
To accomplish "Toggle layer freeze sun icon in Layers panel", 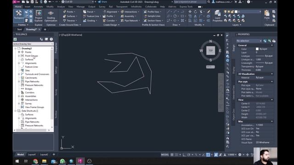I will pyautogui.click(x=229, y=11).
